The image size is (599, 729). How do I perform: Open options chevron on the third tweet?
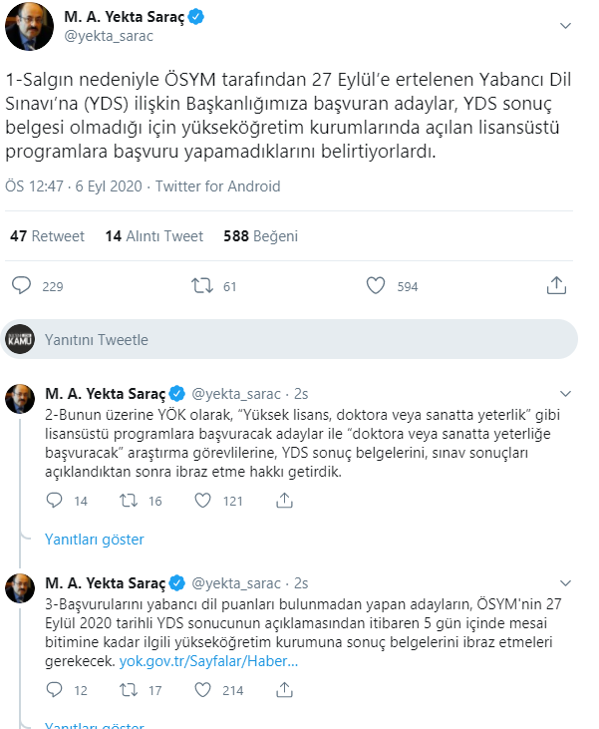click(x=565, y=583)
